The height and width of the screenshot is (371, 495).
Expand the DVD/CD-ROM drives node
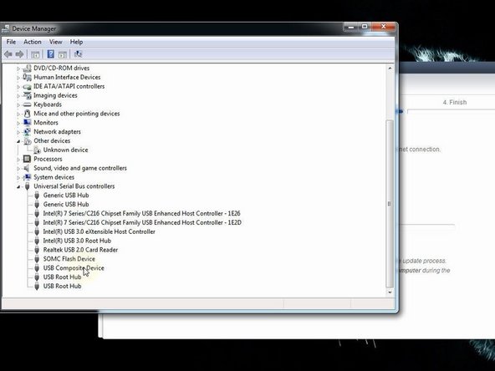coord(18,69)
